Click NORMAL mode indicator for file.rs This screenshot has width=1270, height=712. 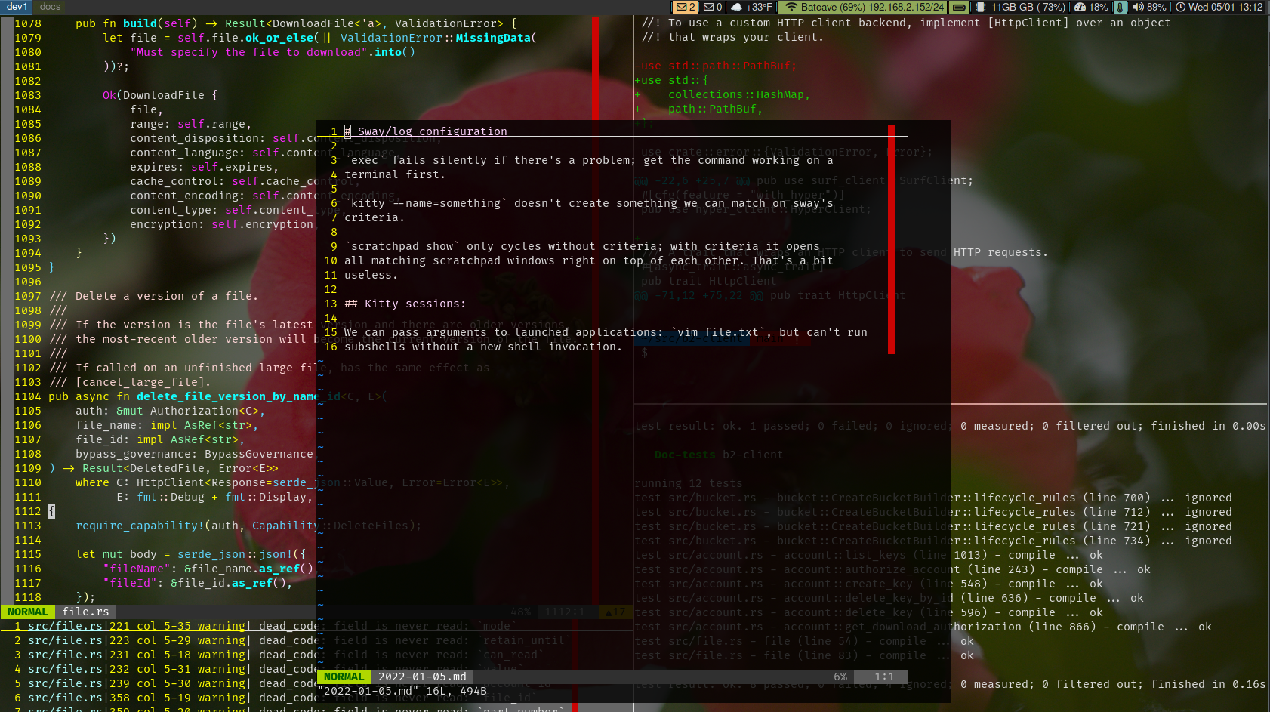[27, 612]
